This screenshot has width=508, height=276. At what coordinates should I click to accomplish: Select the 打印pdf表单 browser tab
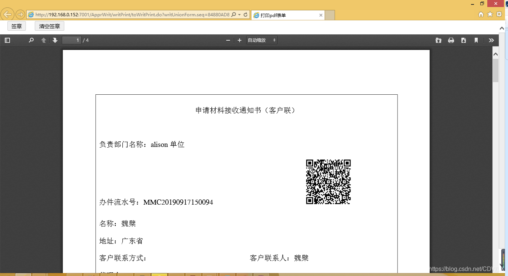click(282, 15)
